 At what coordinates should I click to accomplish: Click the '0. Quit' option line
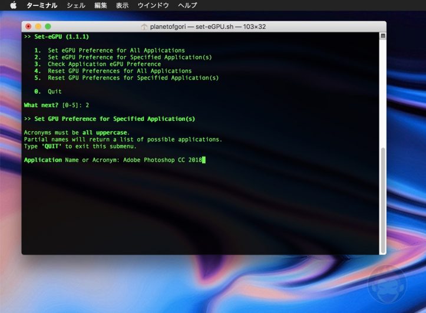click(x=48, y=91)
